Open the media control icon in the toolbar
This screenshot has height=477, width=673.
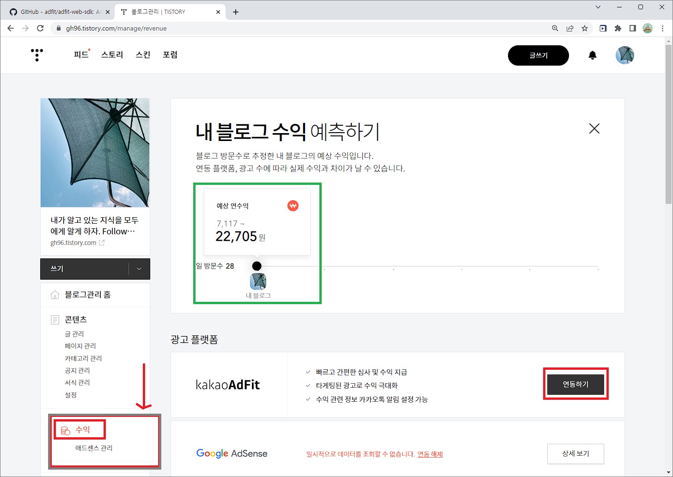point(603,28)
